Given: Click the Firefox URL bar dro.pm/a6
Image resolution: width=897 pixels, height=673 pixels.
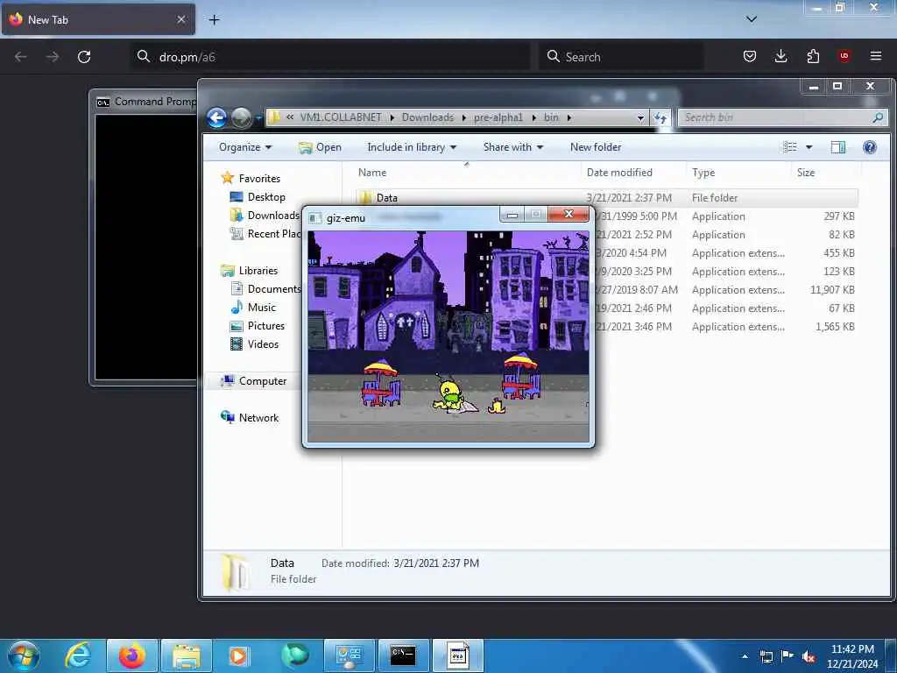Looking at the screenshot, I should 330,57.
